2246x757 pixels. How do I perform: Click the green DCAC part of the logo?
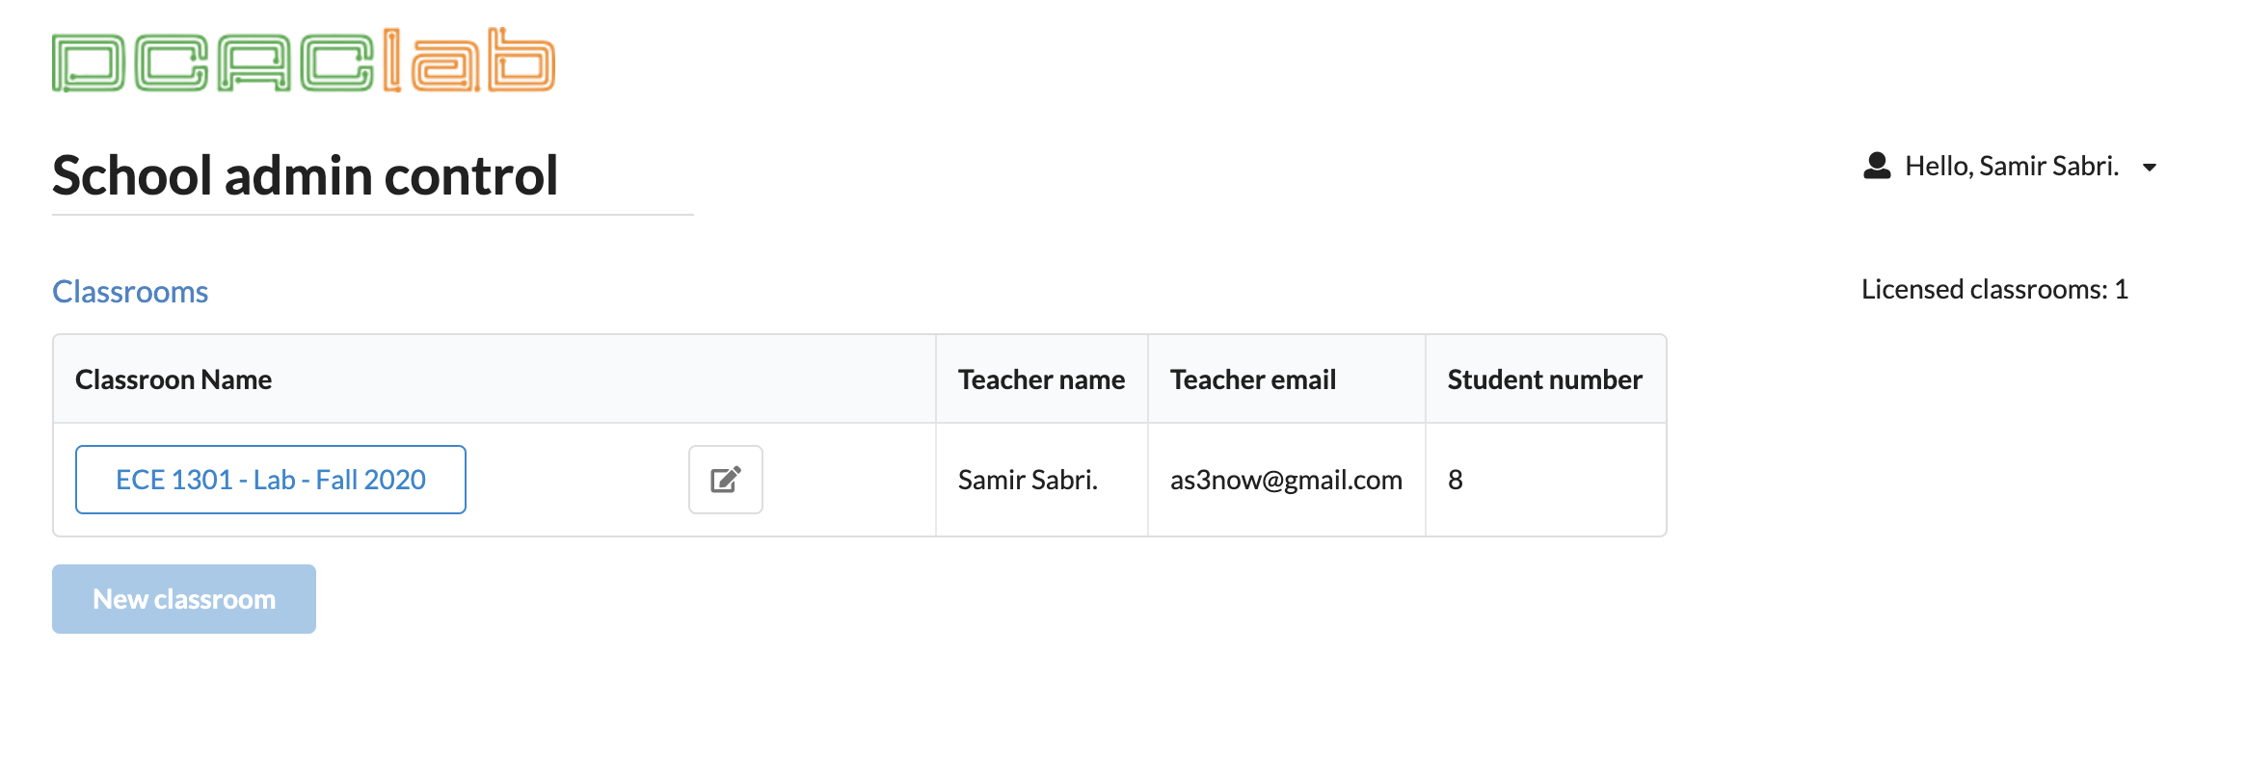(x=212, y=64)
